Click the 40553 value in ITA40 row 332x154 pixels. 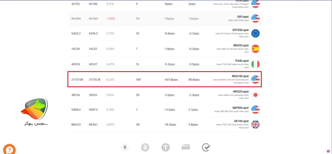click(x=76, y=64)
